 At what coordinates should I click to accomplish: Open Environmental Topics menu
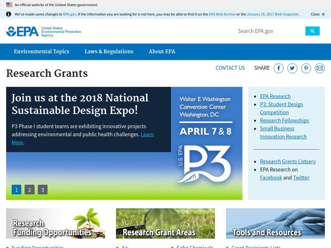[42, 51]
